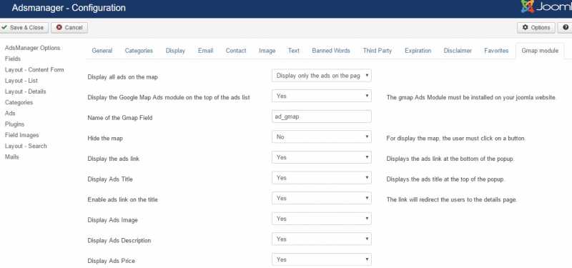This screenshot has height=268, width=572.
Task: Open Mails in the sidebar
Action: pyautogui.click(x=12, y=157)
